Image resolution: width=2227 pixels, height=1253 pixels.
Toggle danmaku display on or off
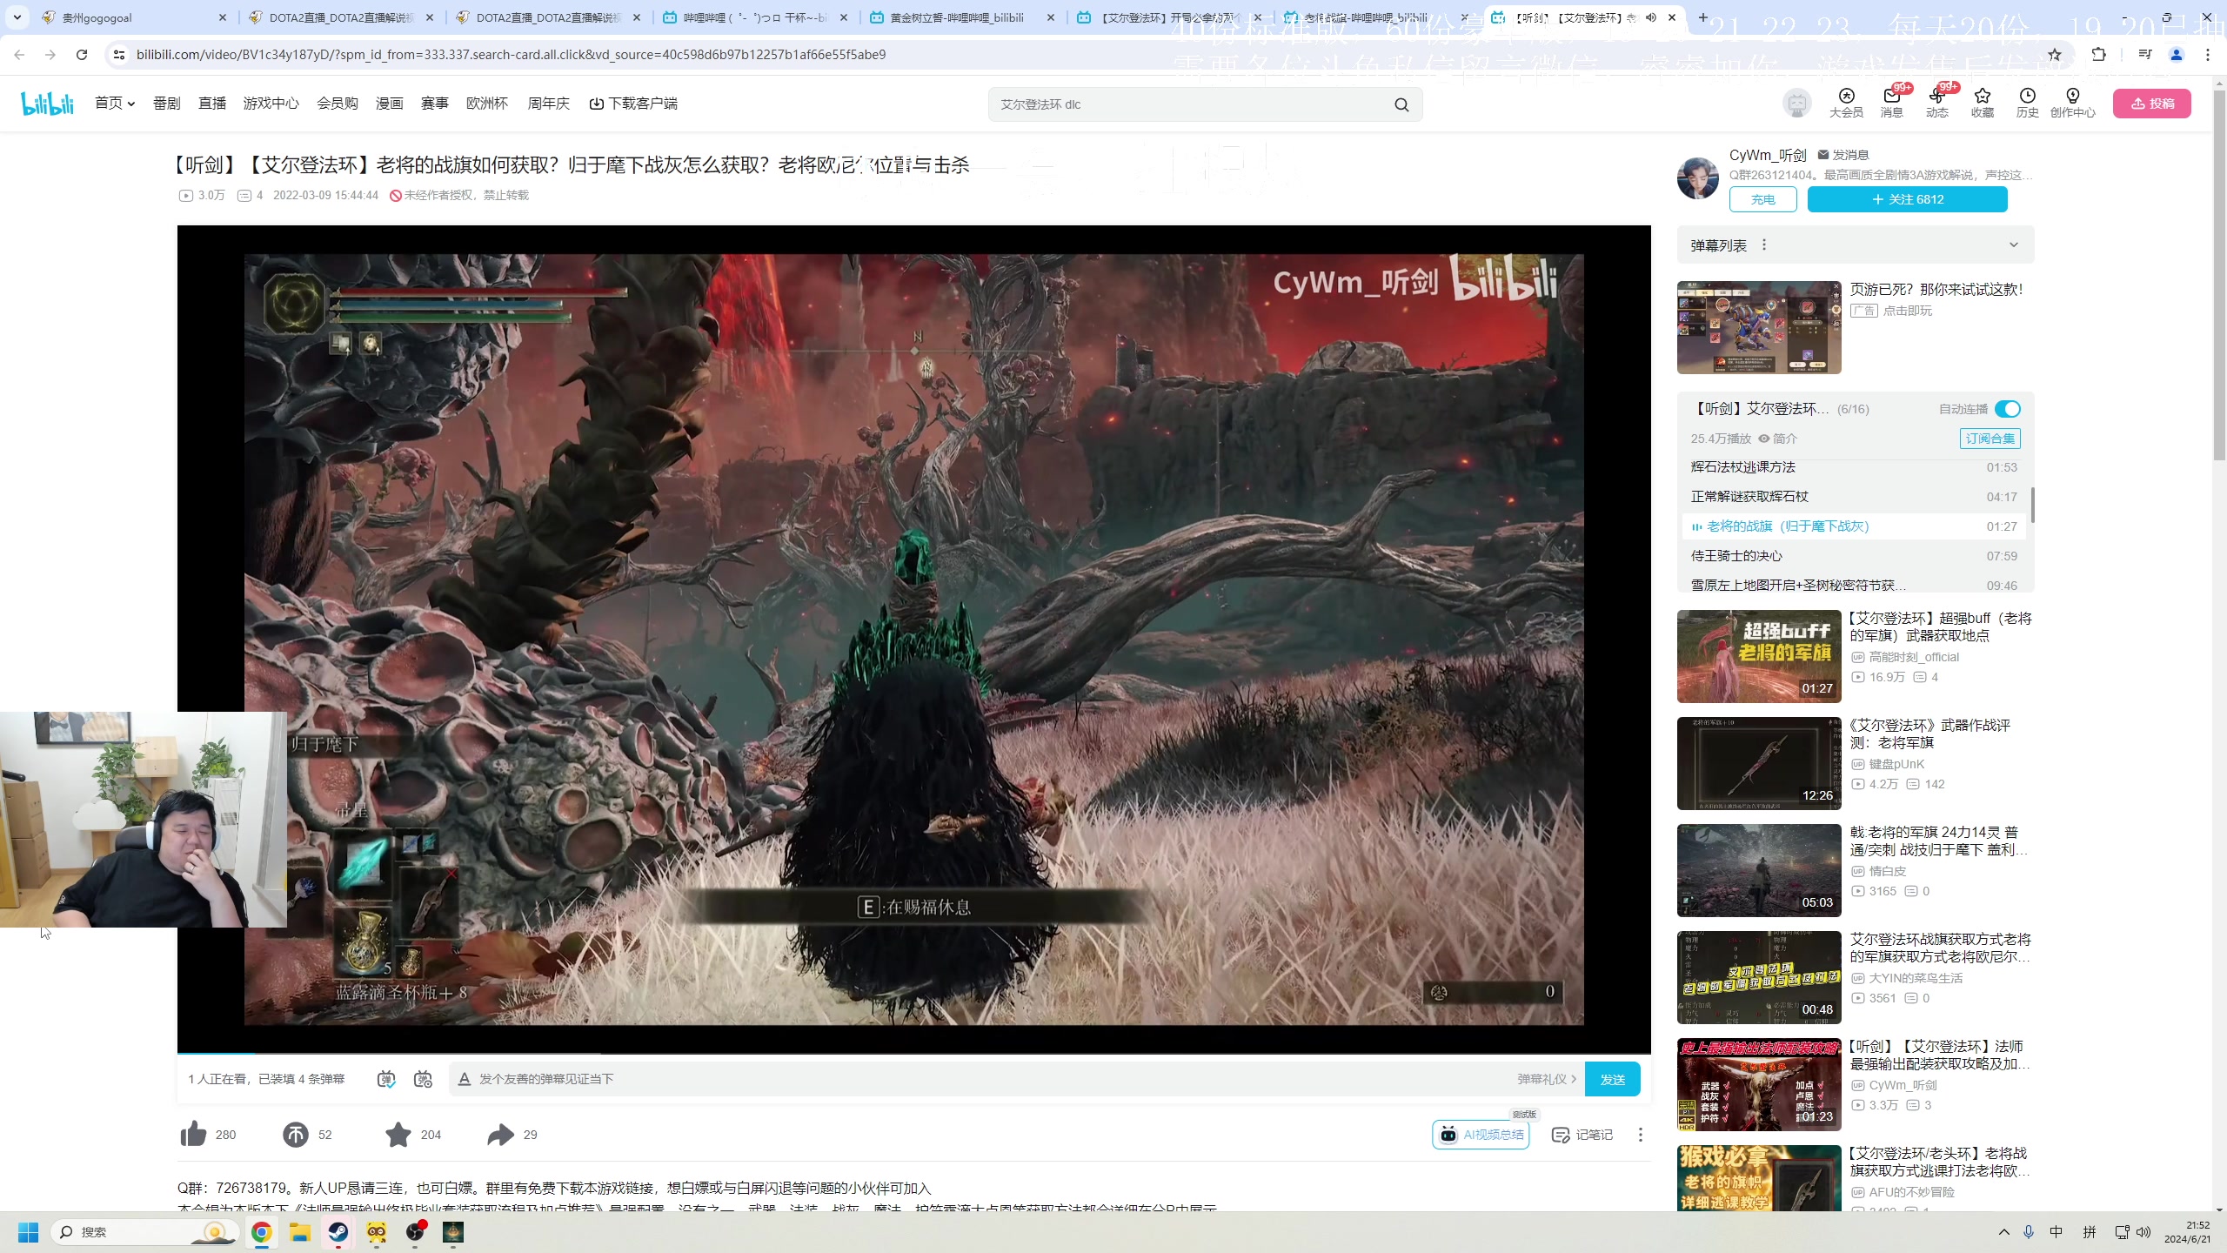pos(387,1079)
